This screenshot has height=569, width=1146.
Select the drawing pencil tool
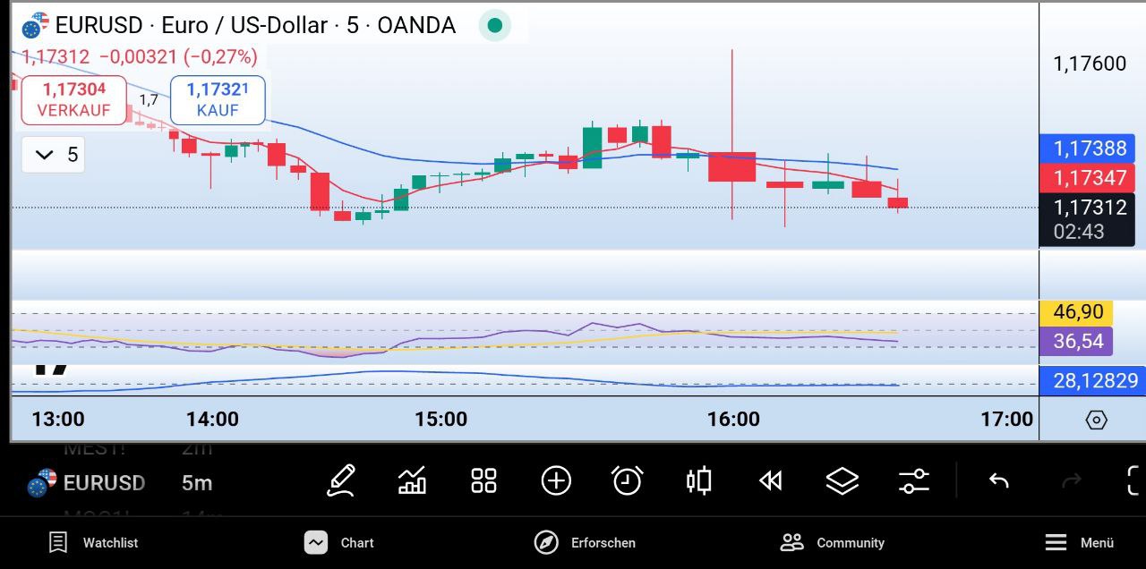tap(341, 481)
